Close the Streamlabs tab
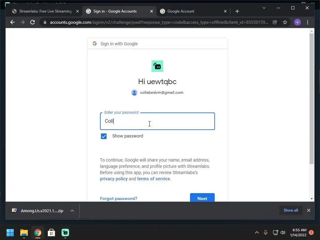Image resolution: width=320 pixels, height=240 pixels. pos(77,11)
